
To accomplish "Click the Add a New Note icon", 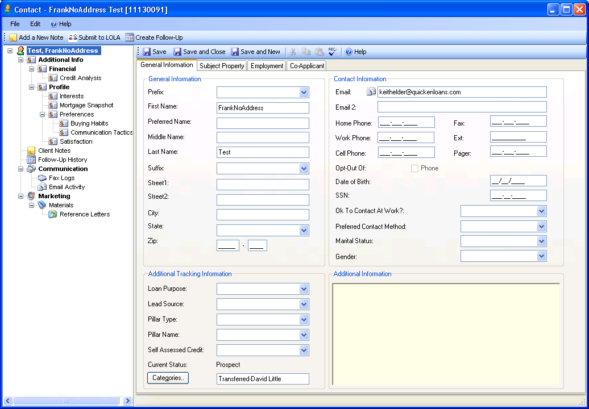I will tap(13, 37).
